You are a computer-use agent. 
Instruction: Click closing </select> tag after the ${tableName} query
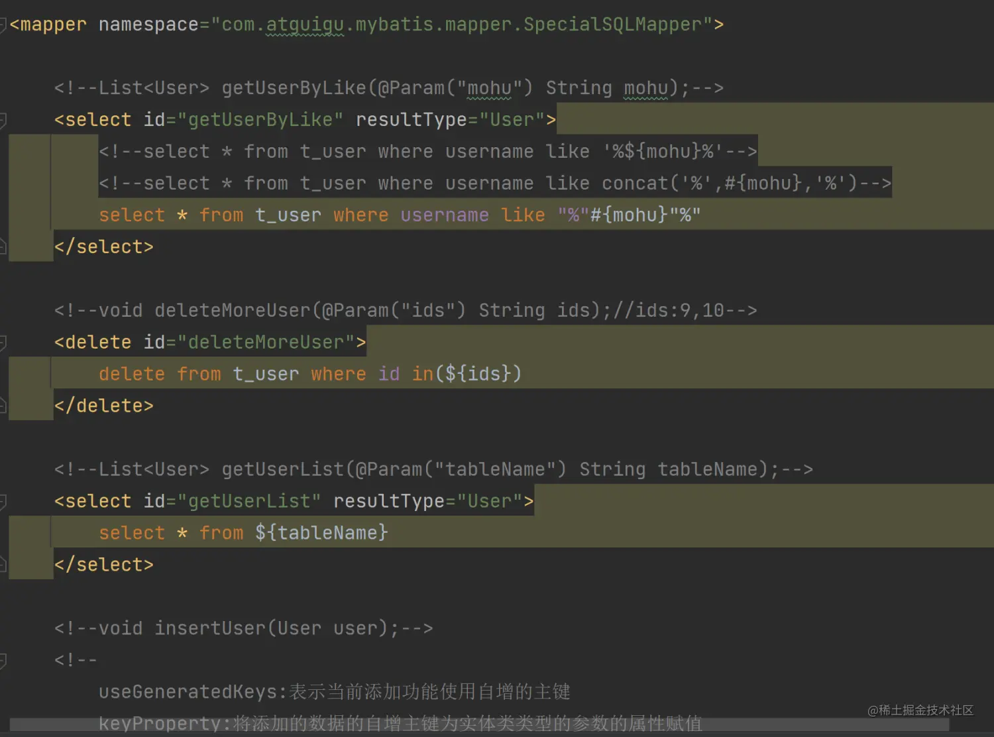tap(104, 565)
